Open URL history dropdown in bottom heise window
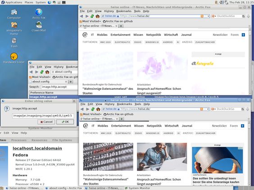 [208, 109]
